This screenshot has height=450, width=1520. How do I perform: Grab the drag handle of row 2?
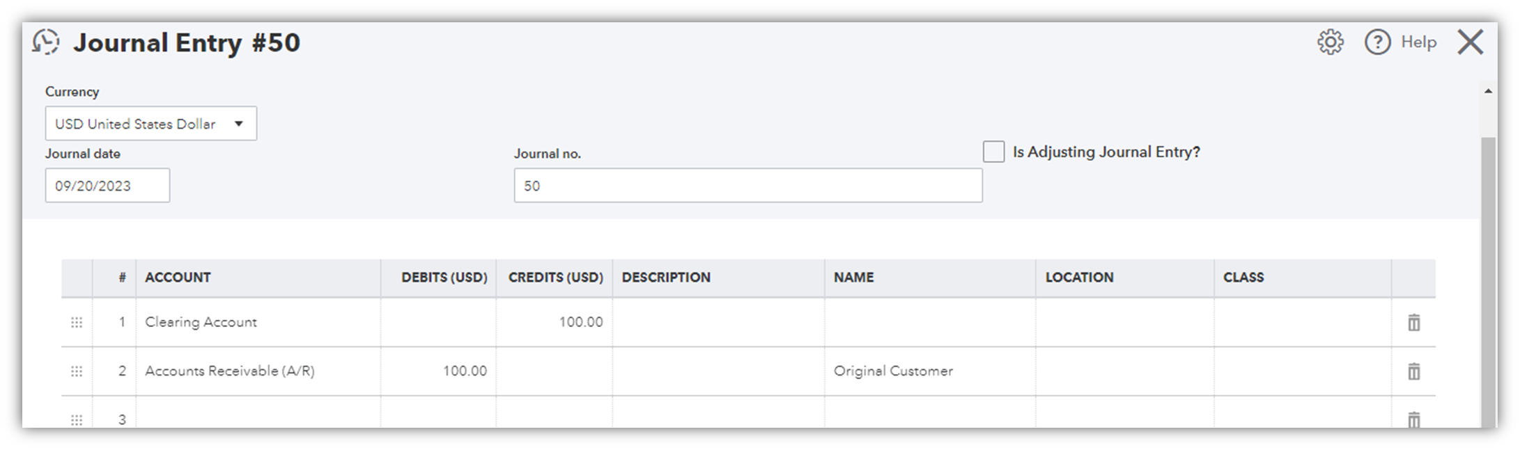pos(77,371)
